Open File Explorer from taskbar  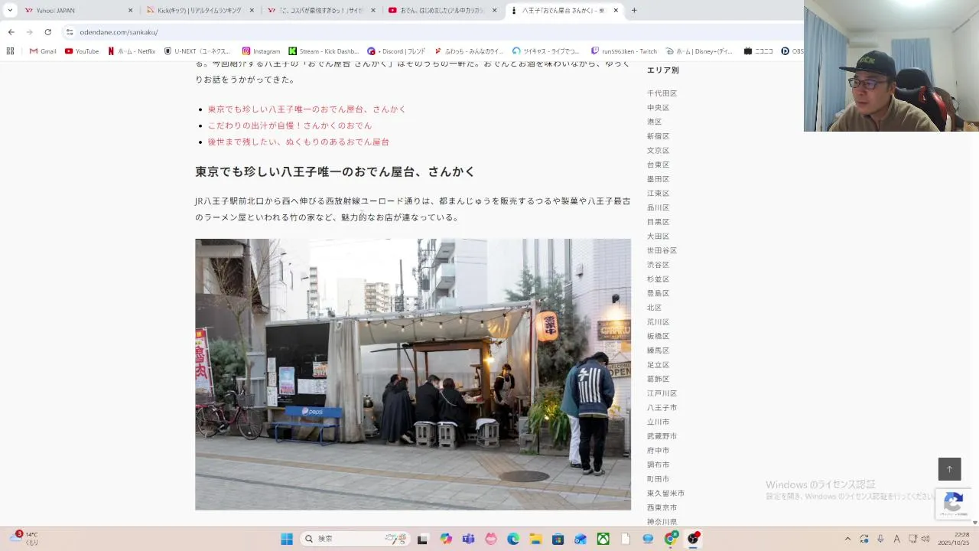[x=535, y=539]
